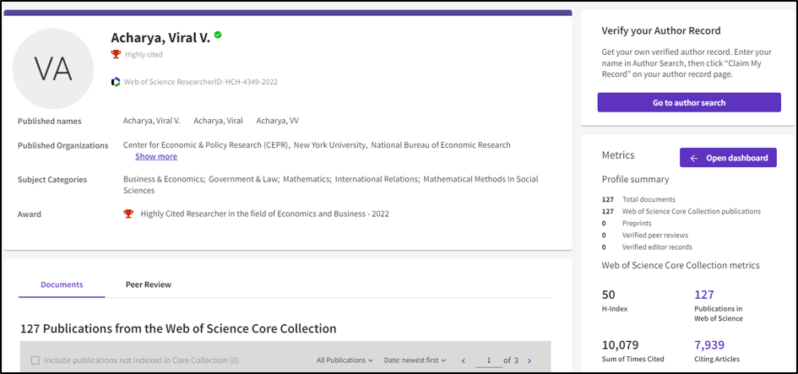Click the Sum of Times Cited value 10,079
The image size is (798, 374).
620,345
